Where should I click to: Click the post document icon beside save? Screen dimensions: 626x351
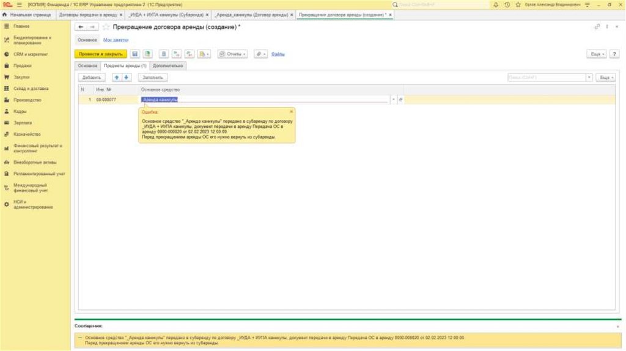(x=148, y=54)
